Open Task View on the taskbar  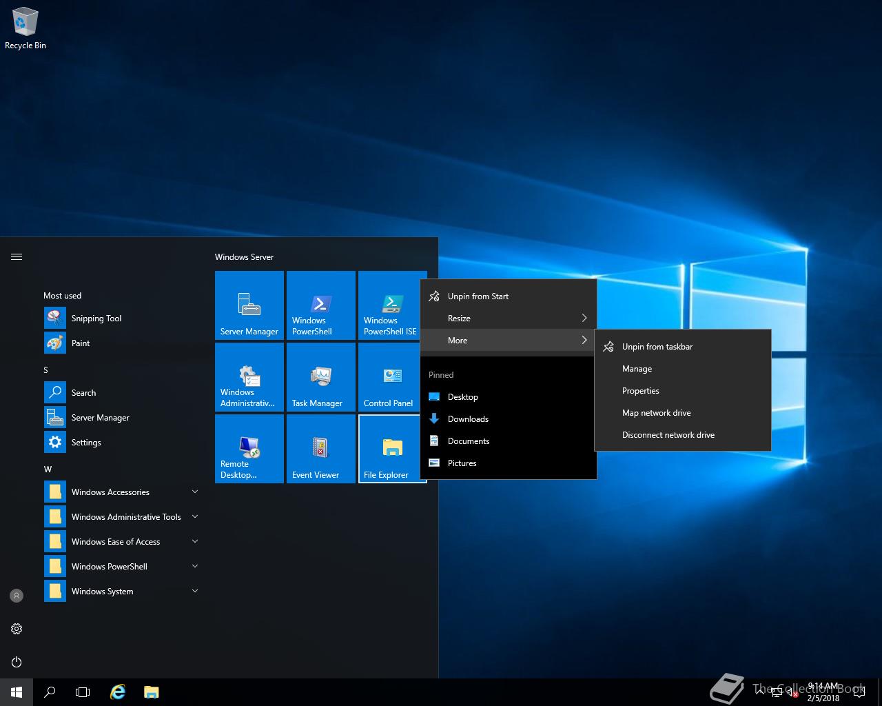pyautogui.click(x=83, y=692)
